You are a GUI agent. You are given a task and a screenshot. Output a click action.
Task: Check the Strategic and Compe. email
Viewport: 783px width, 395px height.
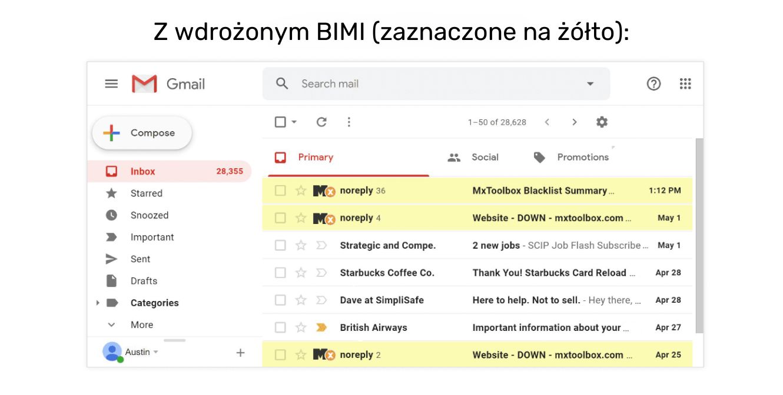[280, 245]
